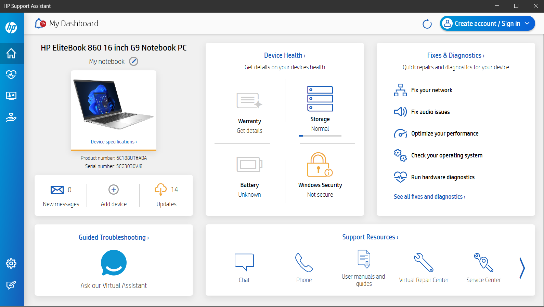Screen dimensions: 544x307
Task: Click the Optimize your performance label
Action: (x=445, y=134)
